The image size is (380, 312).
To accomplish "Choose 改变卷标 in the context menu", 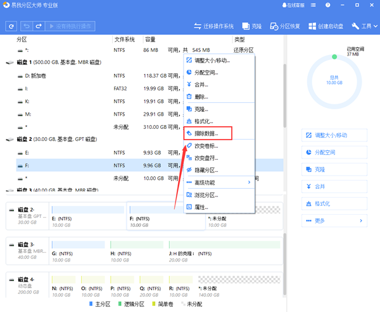I will (219, 146).
